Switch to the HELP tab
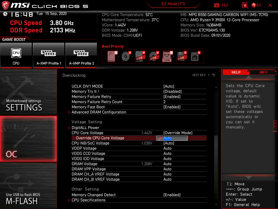The image size is (278, 209). coord(236,72)
